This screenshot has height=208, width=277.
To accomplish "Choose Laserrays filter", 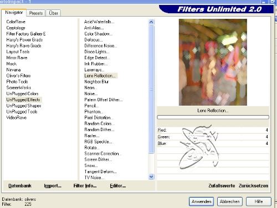I will coord(94,70).
